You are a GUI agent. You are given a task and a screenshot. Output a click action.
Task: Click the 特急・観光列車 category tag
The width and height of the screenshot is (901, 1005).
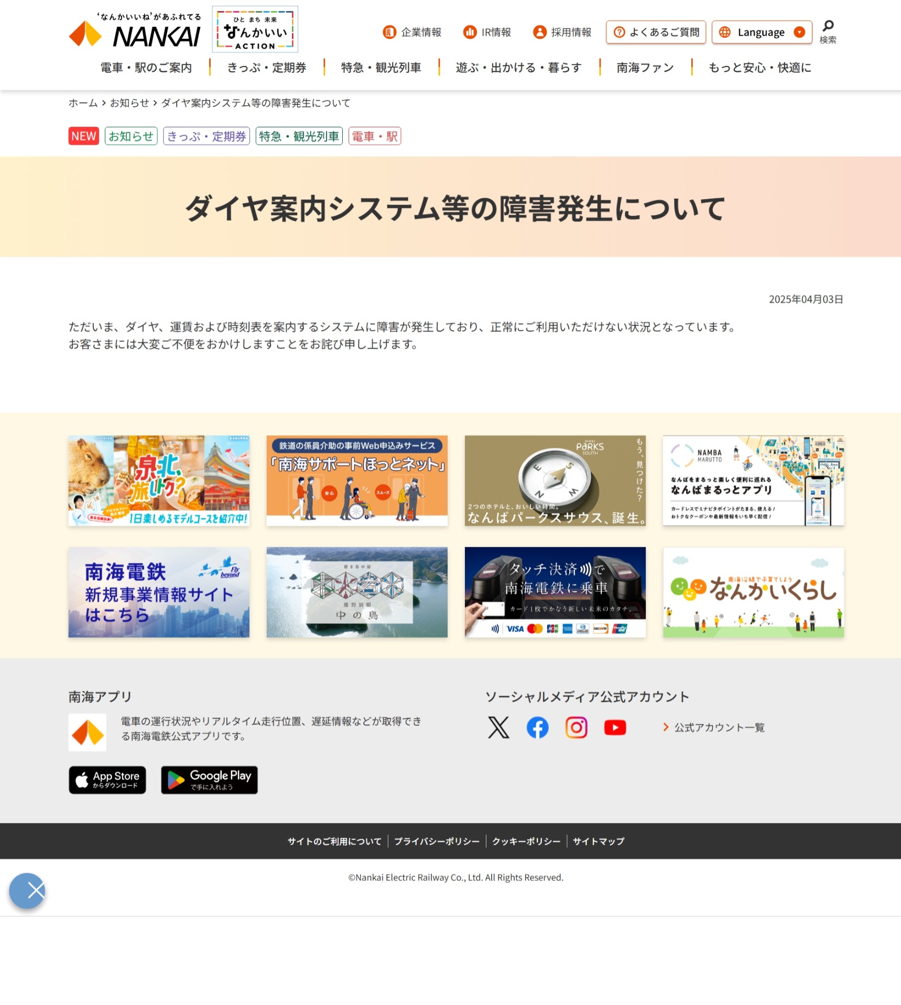coord(299,136)
